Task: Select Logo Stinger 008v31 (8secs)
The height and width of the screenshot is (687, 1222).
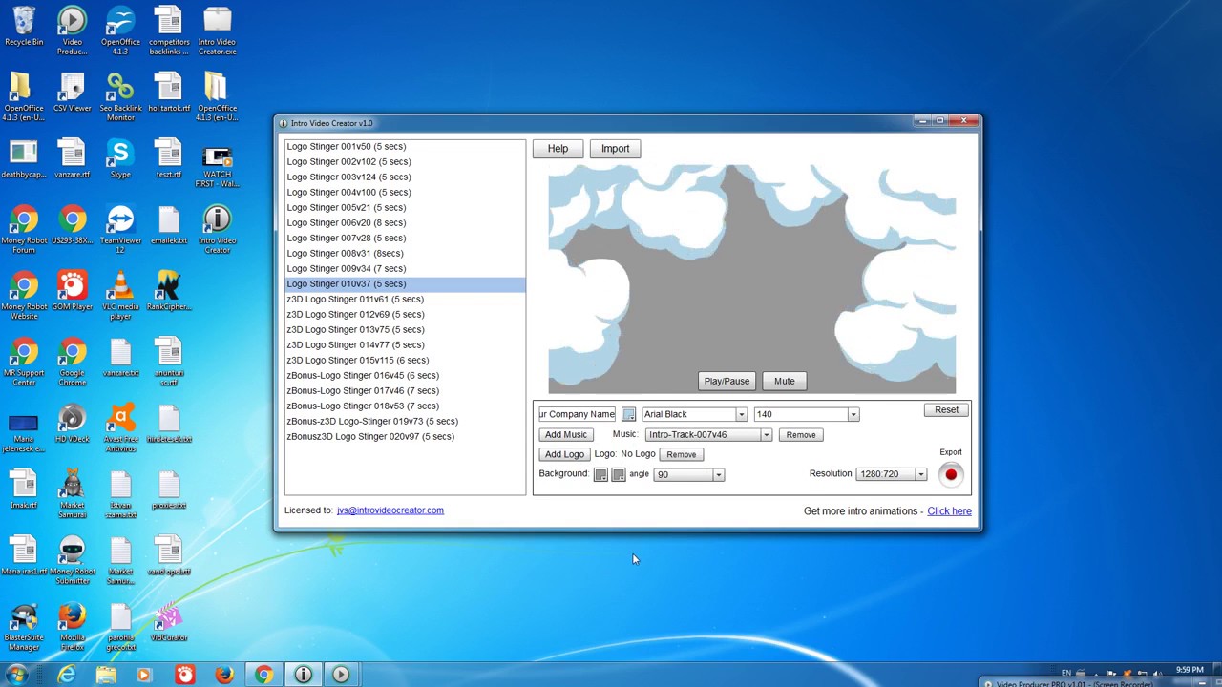Action: [x=405, y=254]
